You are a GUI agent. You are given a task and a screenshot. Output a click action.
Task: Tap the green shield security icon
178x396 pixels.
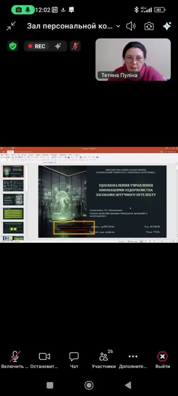coord(13,46)
